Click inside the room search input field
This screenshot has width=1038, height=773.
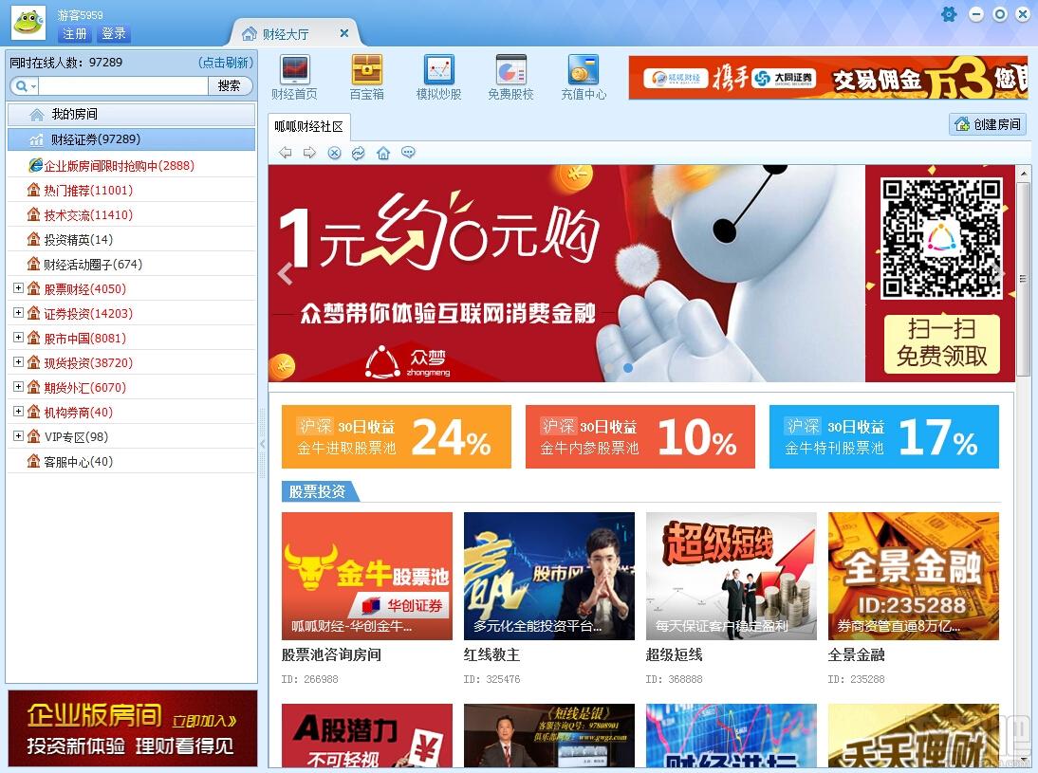click(x=123, y=86)
